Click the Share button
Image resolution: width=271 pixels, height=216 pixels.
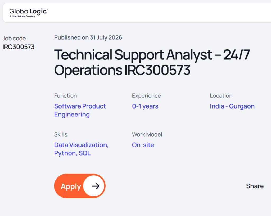pos(255,186)
